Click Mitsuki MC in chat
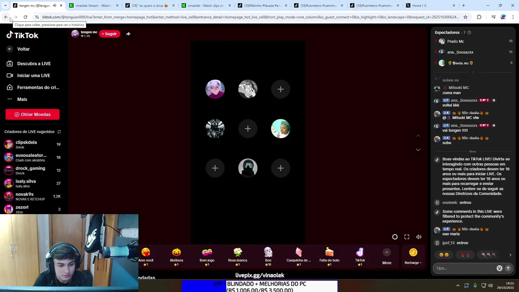The image size is (519, 292). (x=458, y=88)
